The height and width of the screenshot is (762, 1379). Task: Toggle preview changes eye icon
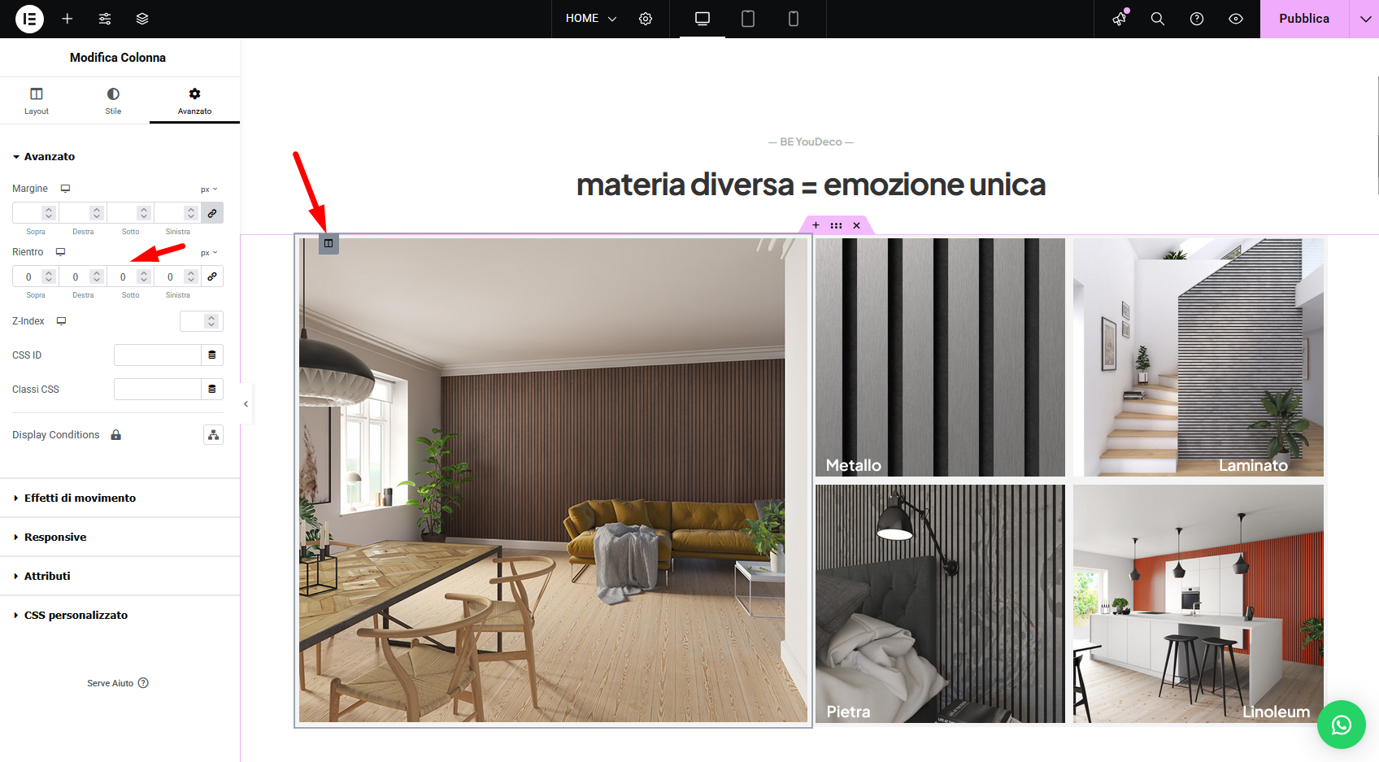pyautogui.click(x=1236, y=19)
